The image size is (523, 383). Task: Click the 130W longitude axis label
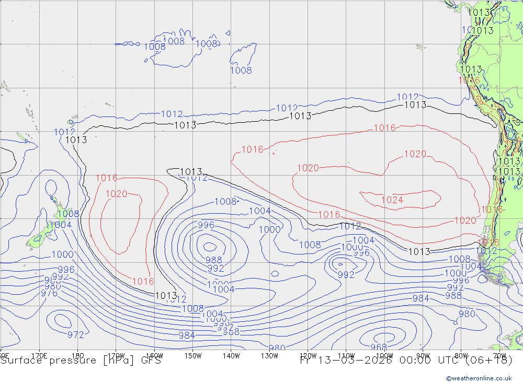click(269, 356)
